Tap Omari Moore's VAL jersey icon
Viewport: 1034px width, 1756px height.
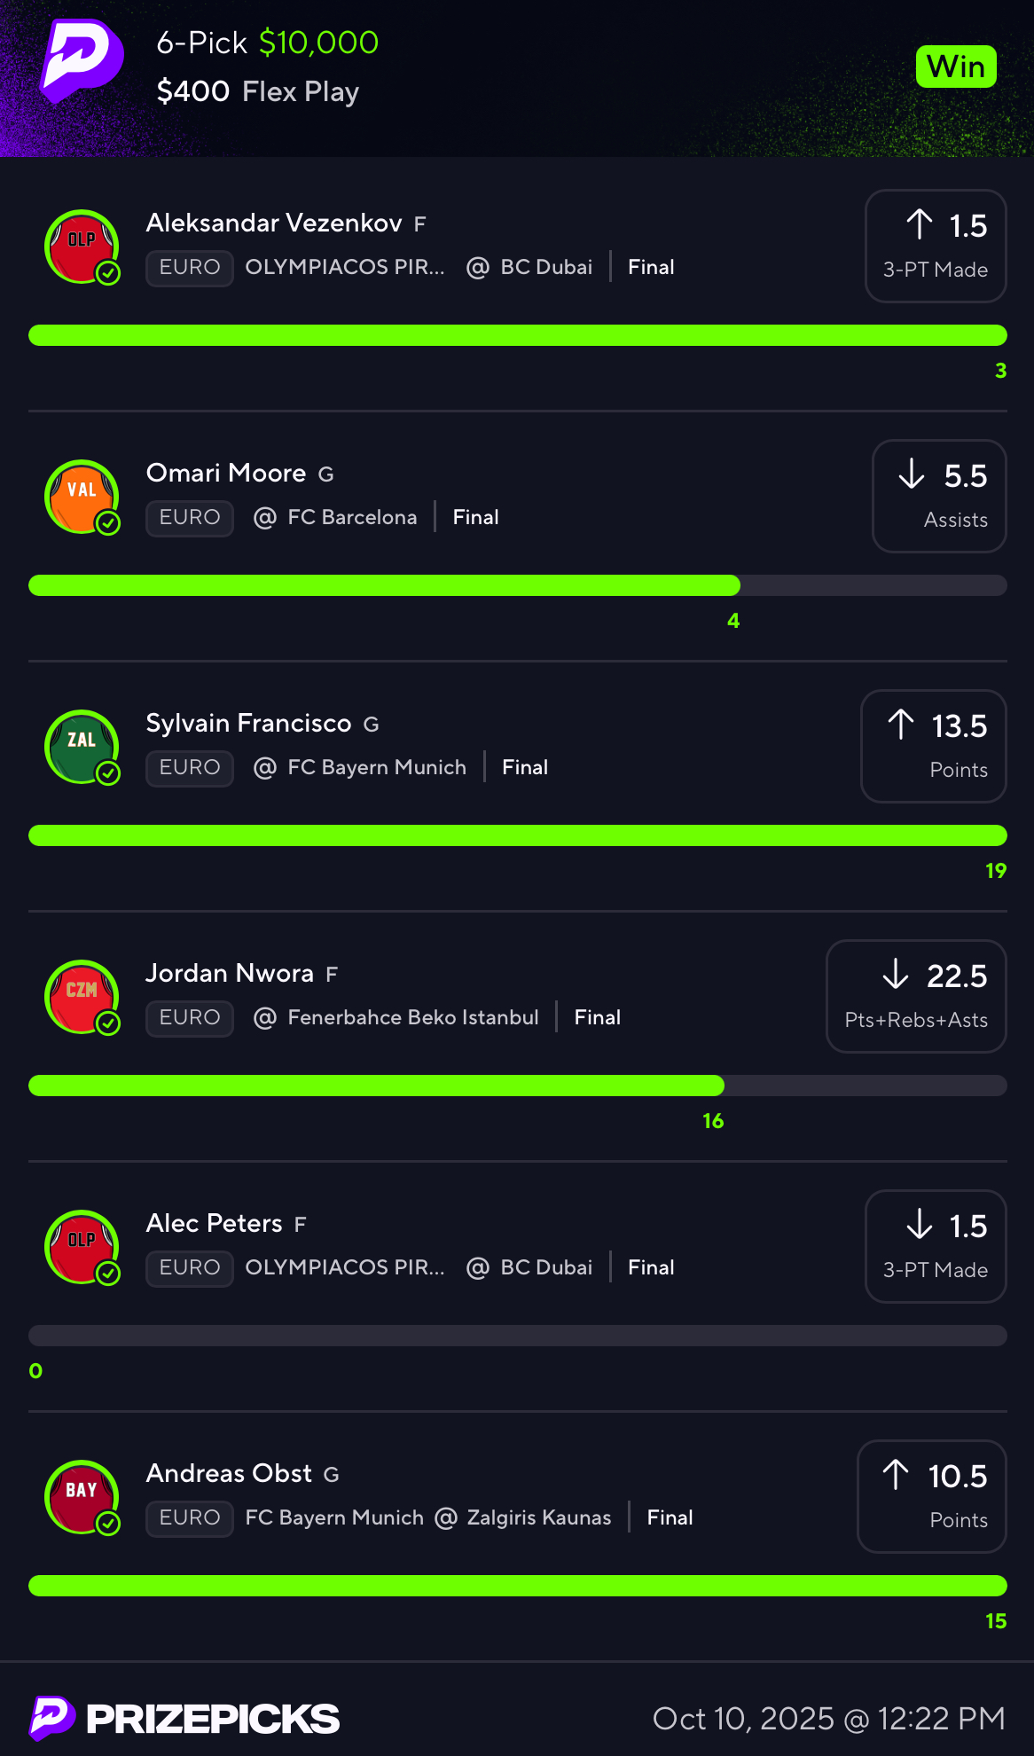click(82, 497)
